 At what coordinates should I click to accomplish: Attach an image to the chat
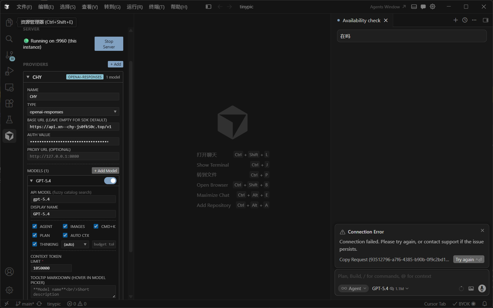pos(471,289)
